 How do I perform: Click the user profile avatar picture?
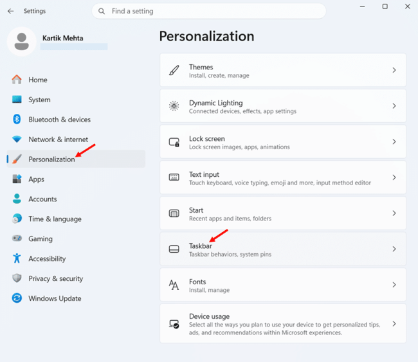pyautogui.click(x=22, y=42)
